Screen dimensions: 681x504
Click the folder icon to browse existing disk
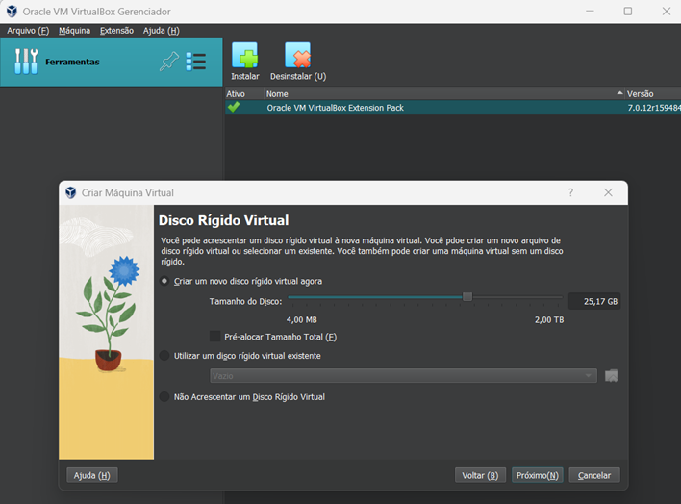[611, 376]
